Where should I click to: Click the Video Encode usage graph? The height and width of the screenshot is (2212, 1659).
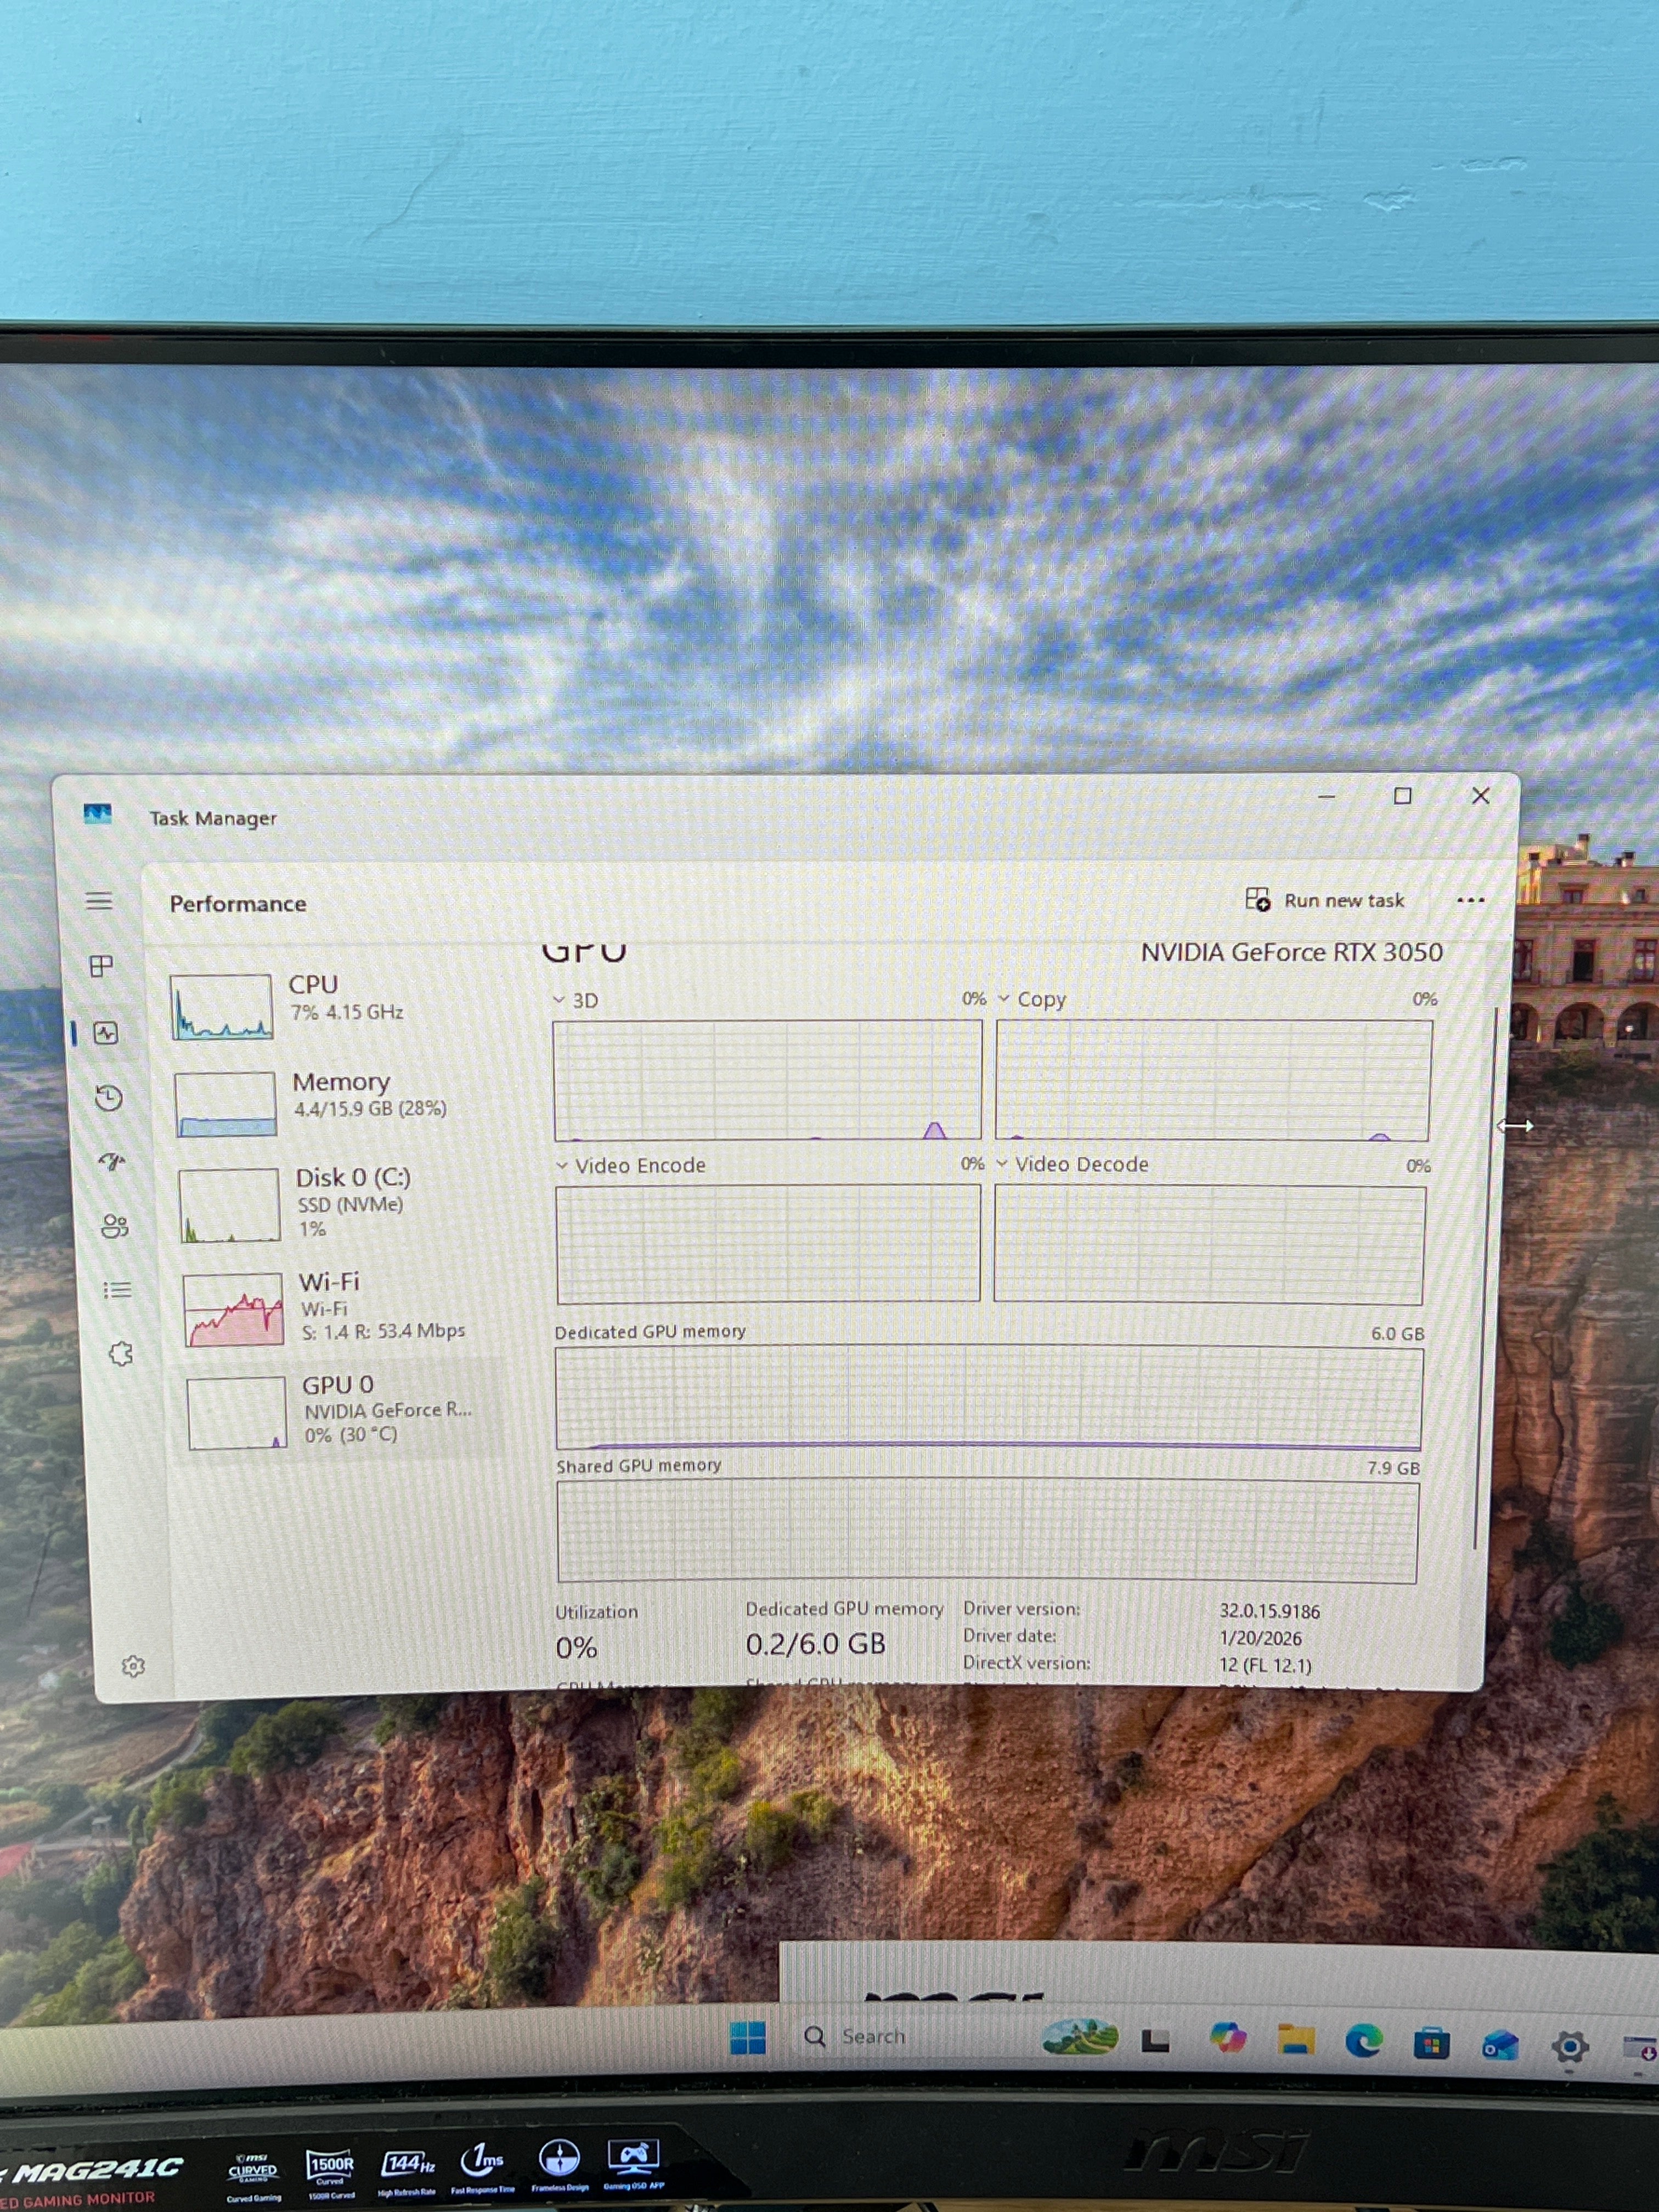click(x=768, y=1244)
